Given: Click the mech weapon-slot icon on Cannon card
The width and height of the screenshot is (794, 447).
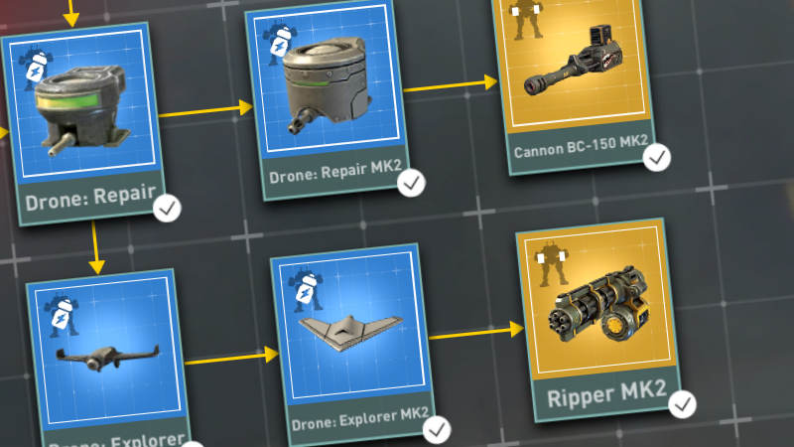Looking at the screenshot, I should [x=526, y=19].
